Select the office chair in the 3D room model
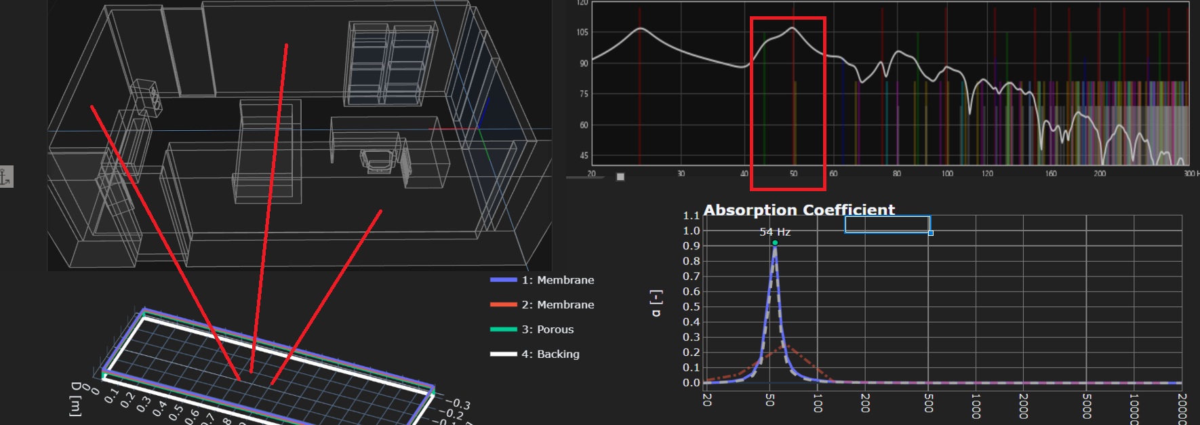The width and height of the screenshot is (1200, 425). 376,161
